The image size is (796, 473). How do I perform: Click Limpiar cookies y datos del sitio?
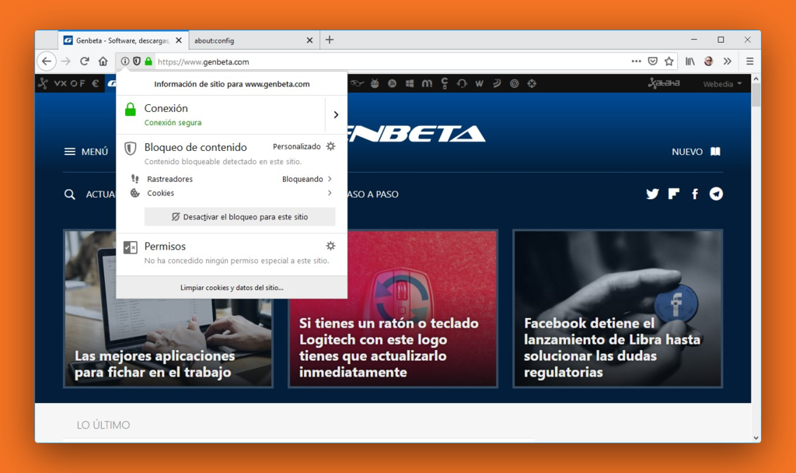point(231,286)
